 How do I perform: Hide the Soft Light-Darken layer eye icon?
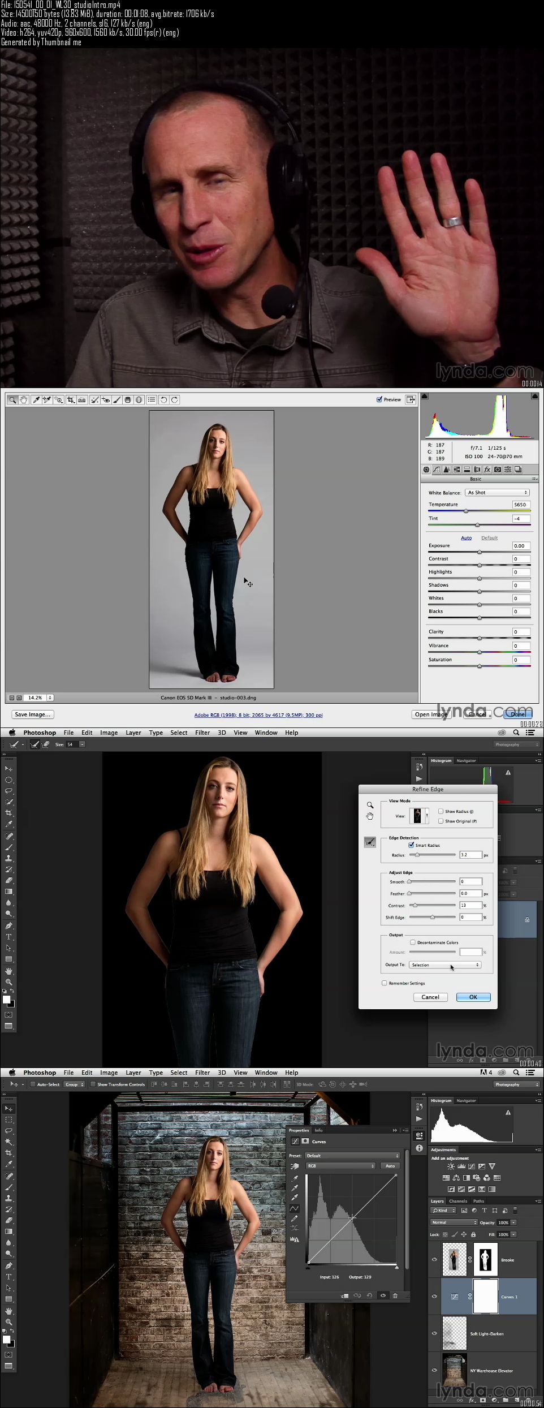pyautogui.click(x=434, y=1333)
